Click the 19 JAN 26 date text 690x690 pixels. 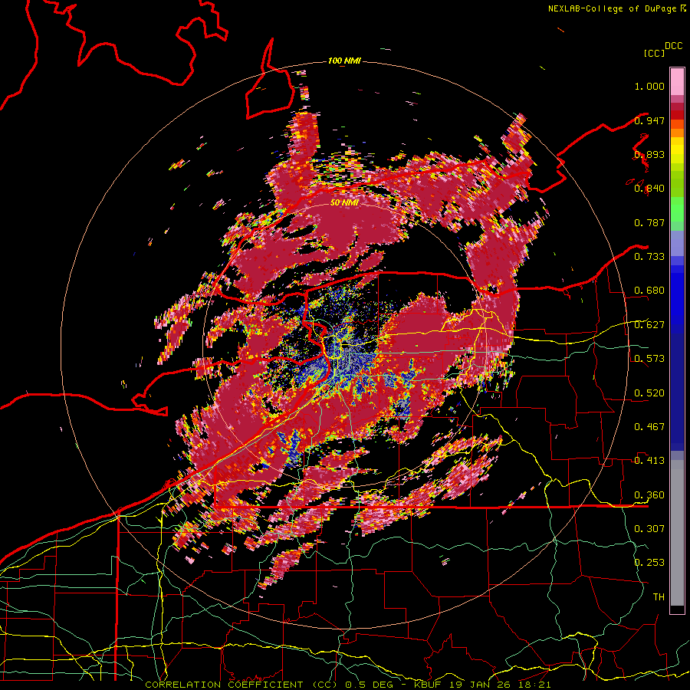pos(481,685)
